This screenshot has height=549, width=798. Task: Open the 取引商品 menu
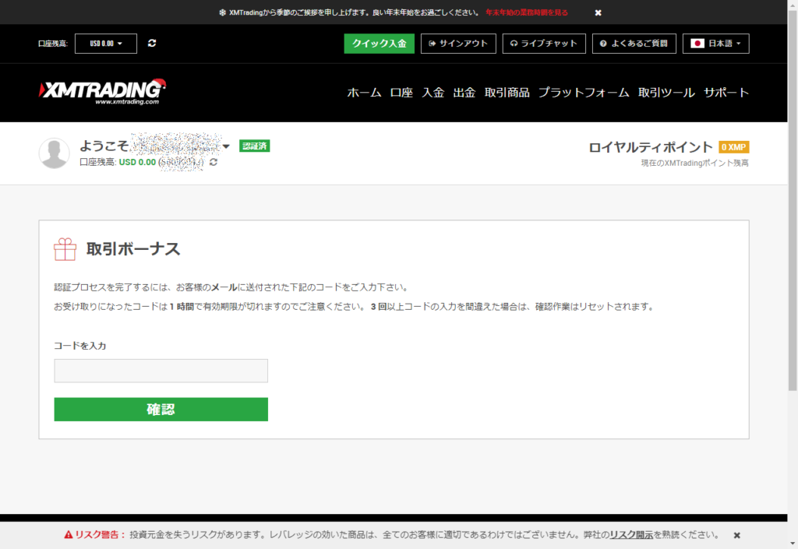click(x=507, y=93)
